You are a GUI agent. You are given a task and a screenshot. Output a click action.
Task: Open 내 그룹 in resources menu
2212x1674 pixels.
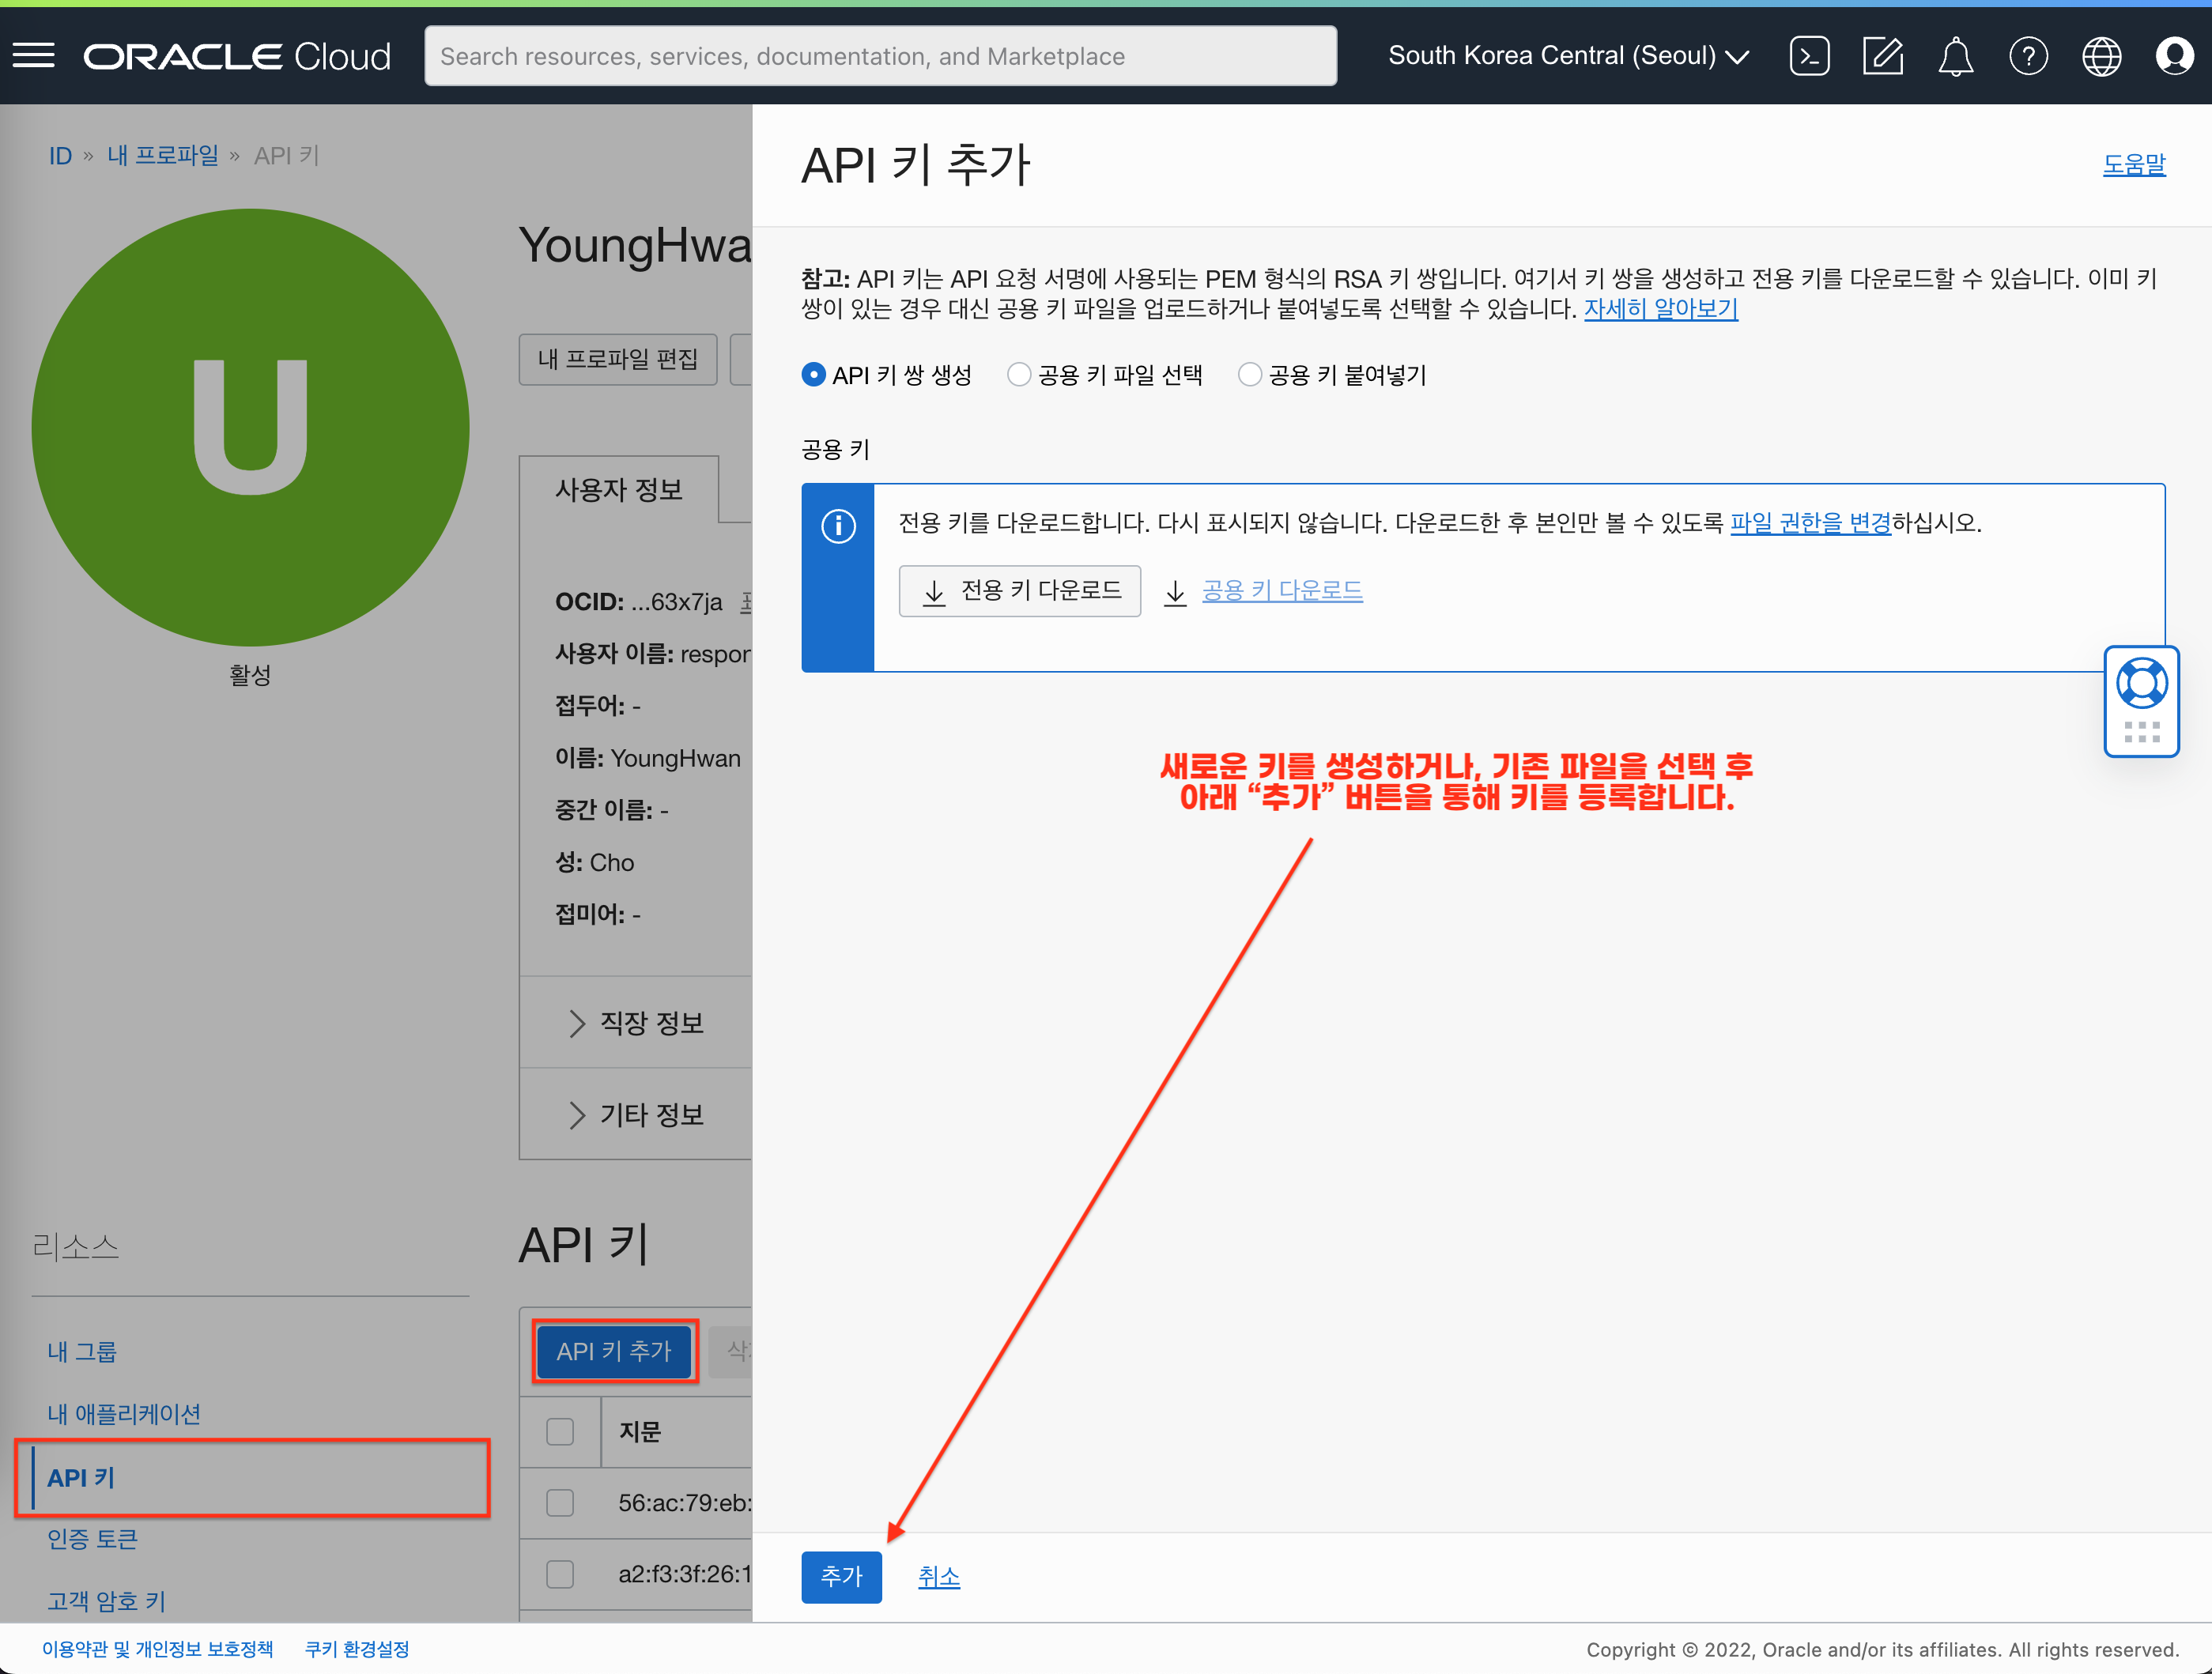coord(82,1351)
